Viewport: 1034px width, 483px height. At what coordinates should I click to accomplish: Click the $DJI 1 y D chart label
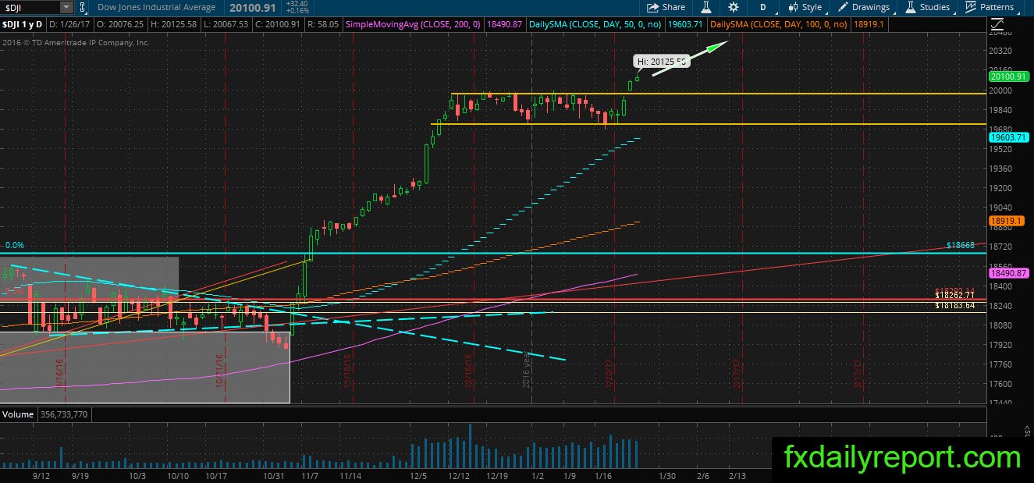click(x=24, y=25)
